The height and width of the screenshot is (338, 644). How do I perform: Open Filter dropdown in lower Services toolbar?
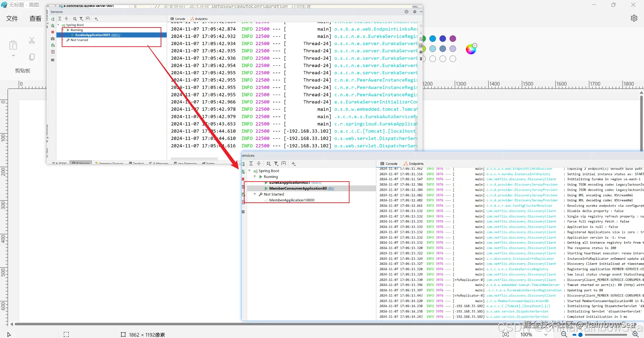(276, 163)
